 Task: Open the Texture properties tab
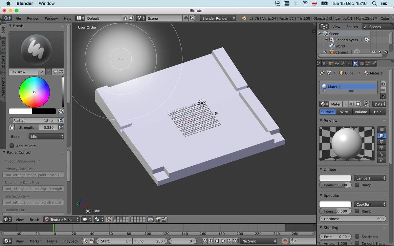coord(361,63)
